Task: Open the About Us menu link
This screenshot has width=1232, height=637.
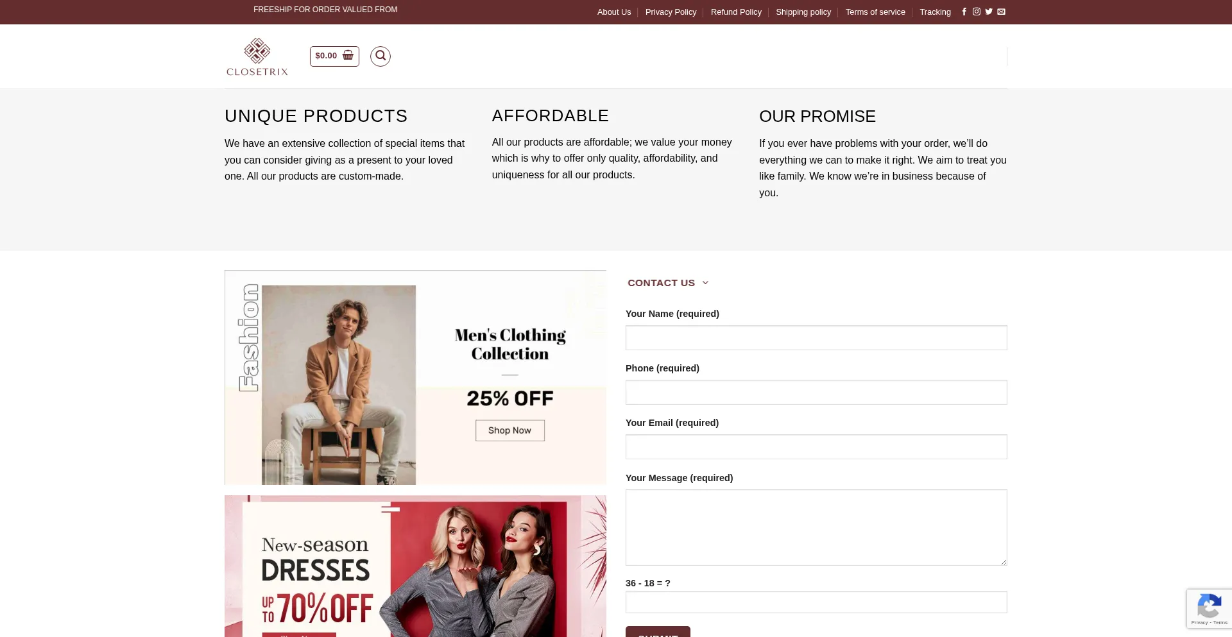Action: (x=614, y=12)
